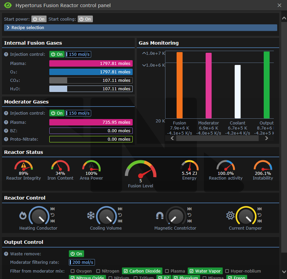The image size is (287, 279).
Task: Enable Oxygen filter checkbox
Action: click(x=81, y=271)
